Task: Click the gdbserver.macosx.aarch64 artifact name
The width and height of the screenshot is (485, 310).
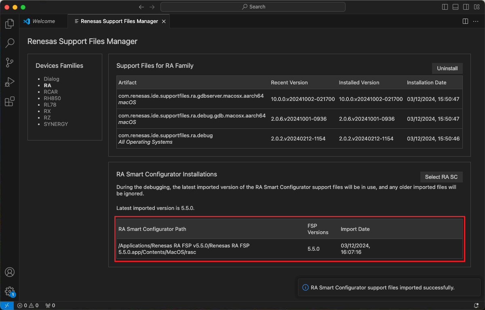Action: pyautogui.click(x=191, y=96)
